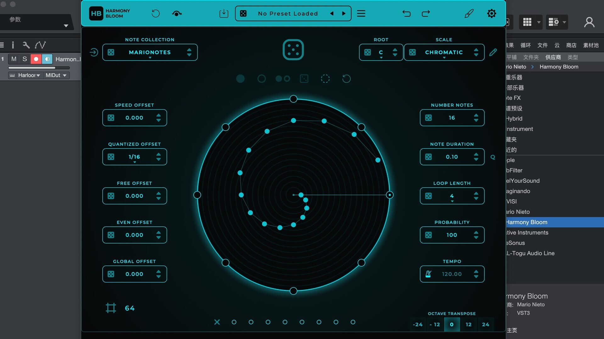Open the hamburger preset menu
Image resolution: width=604 pixels, height=339 pixels.
(361, 13)
